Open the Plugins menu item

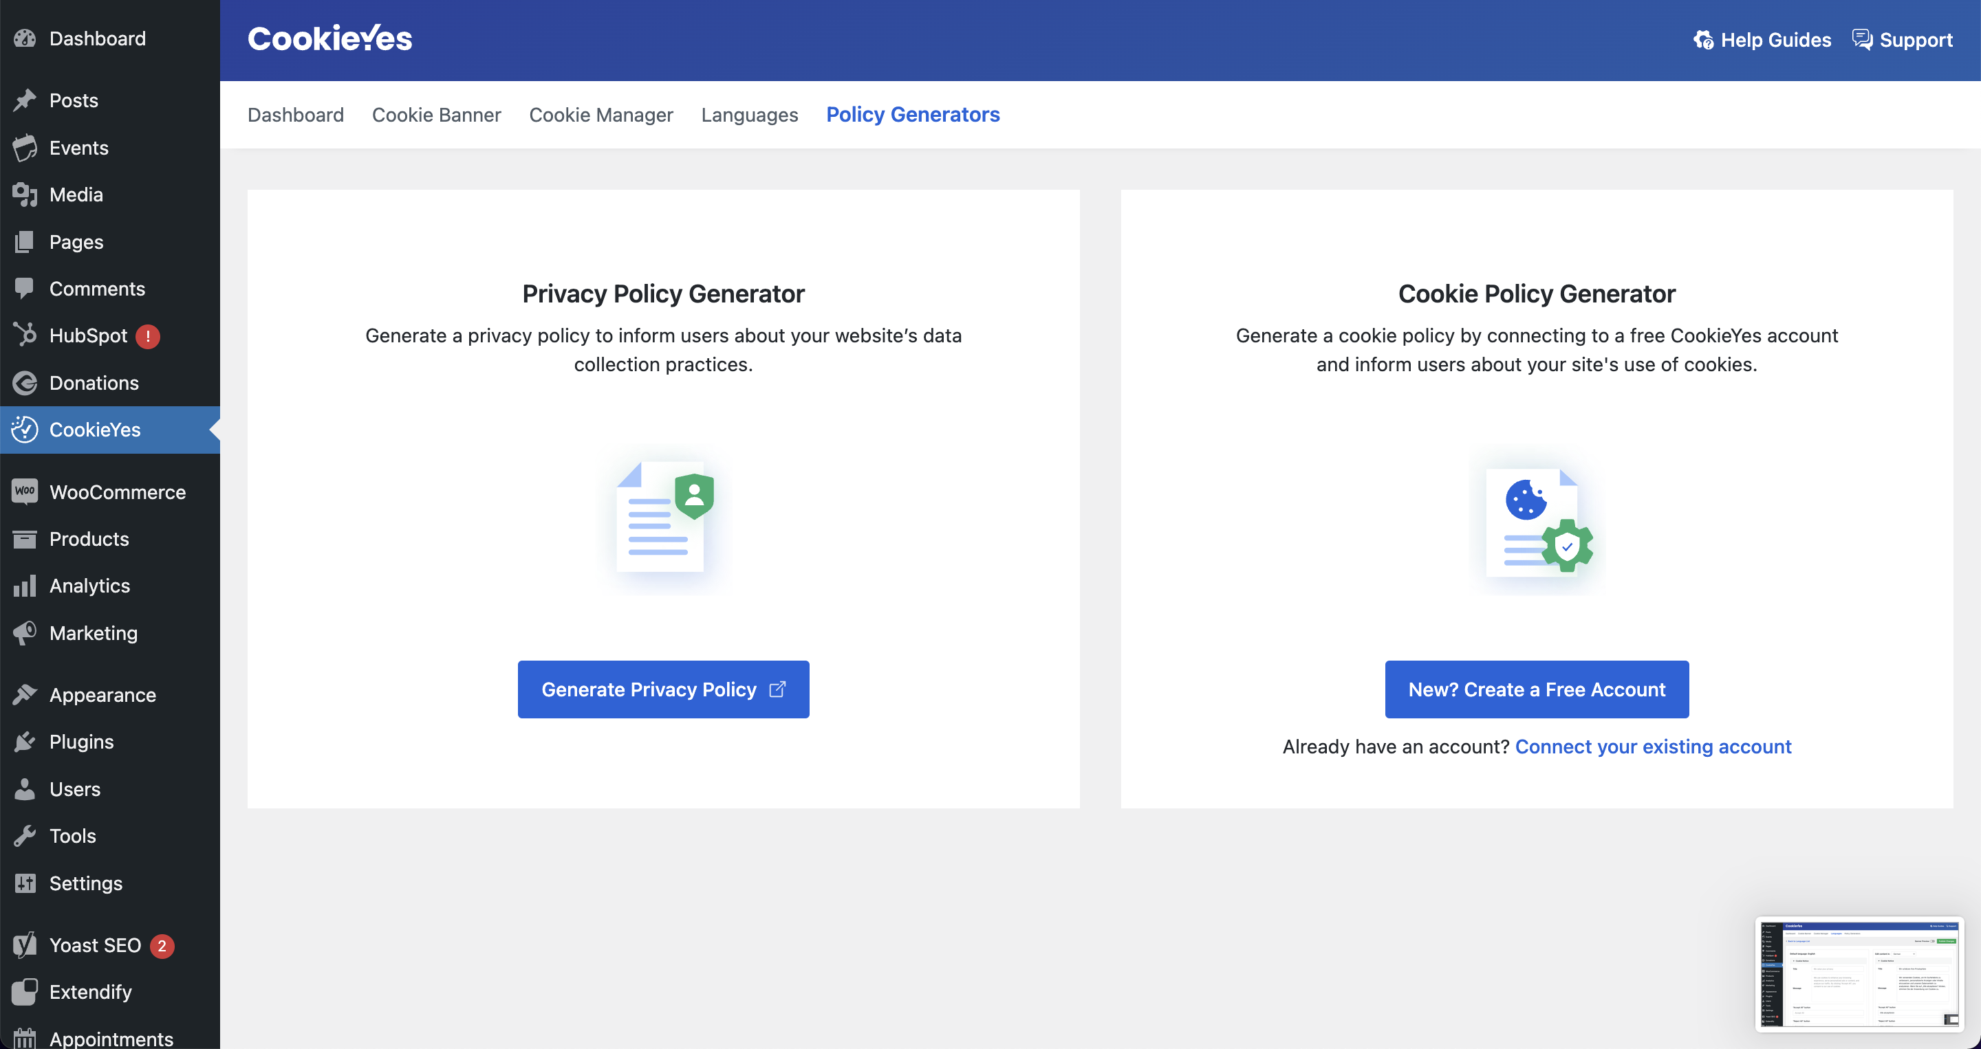110,742
